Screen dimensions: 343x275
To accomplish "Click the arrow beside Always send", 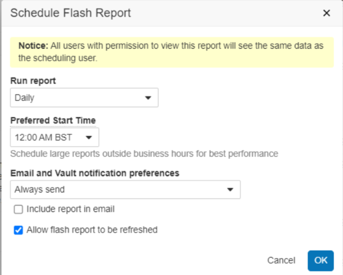I will tap(230, 190).
